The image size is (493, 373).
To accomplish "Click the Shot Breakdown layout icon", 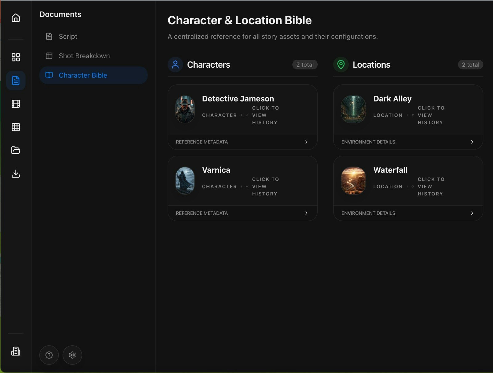I will click(49, 56).
